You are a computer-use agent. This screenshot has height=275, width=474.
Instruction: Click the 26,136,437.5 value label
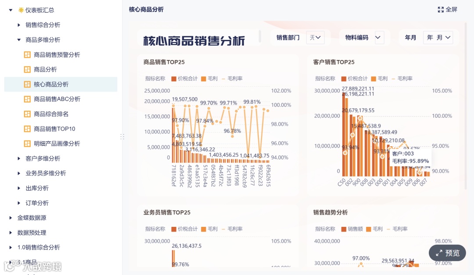coord(187,246)
